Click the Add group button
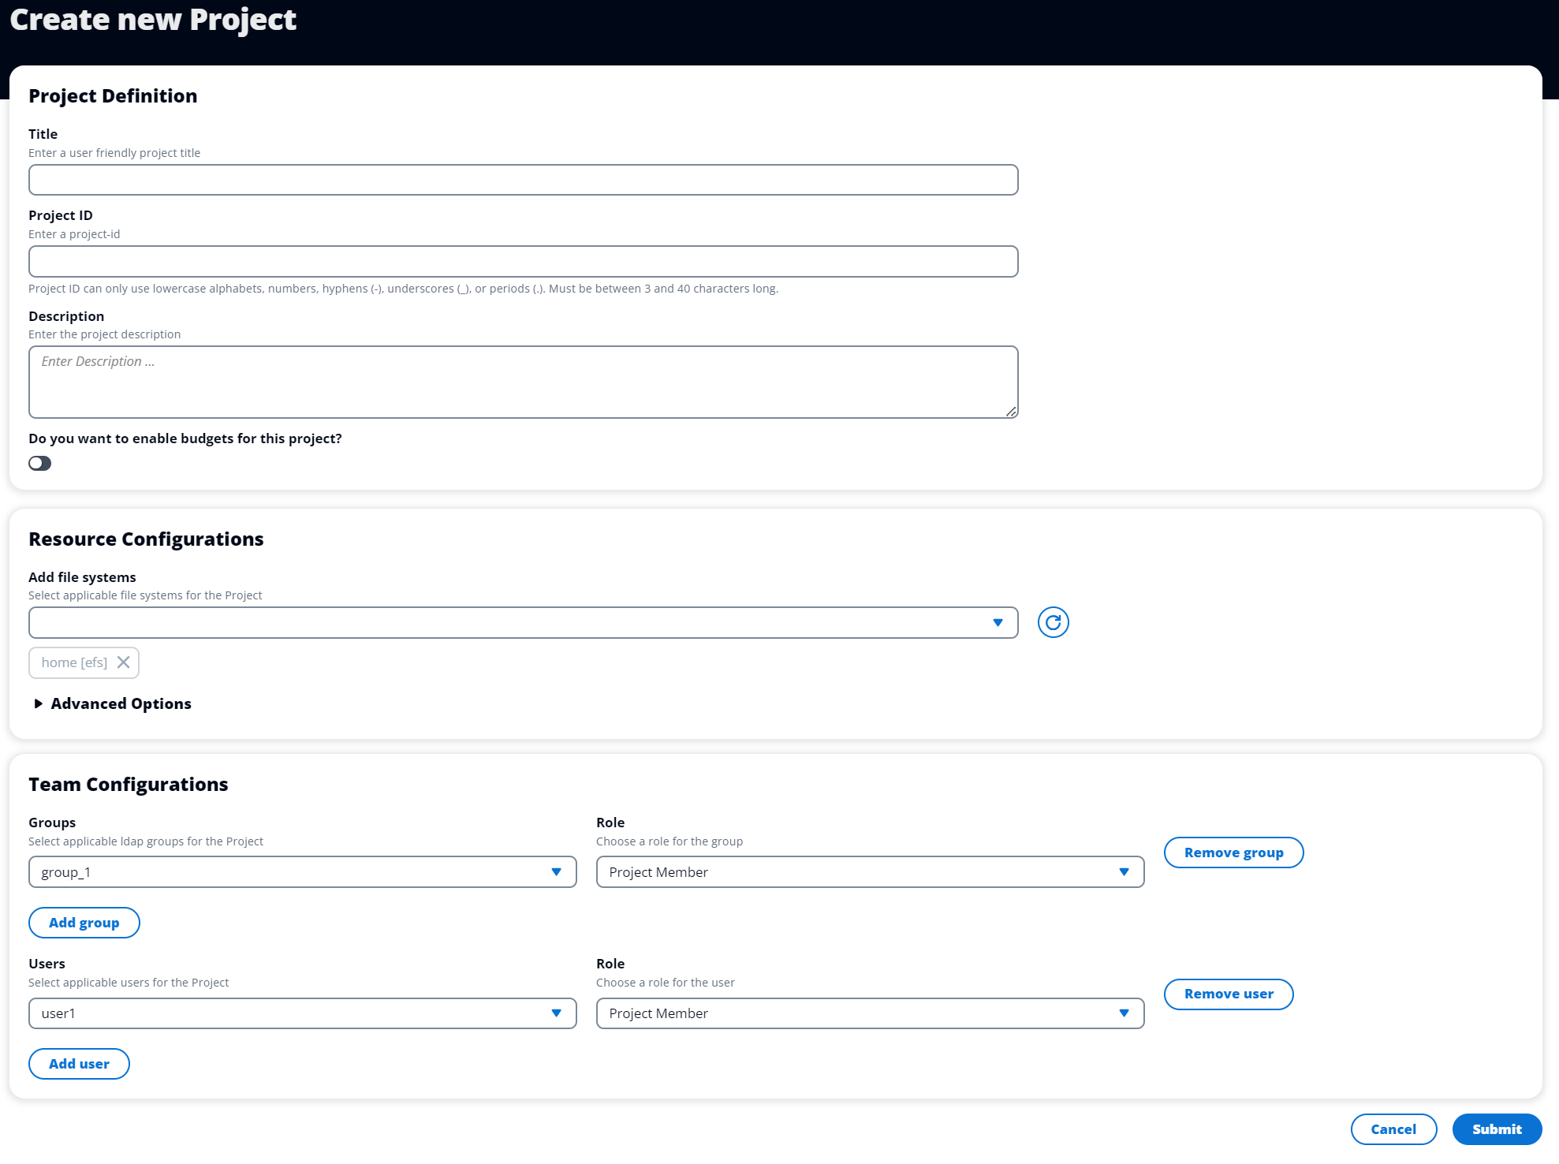Image resolution: width=1559 pixels, height=1164 pixels. click(x=84, y=922)
